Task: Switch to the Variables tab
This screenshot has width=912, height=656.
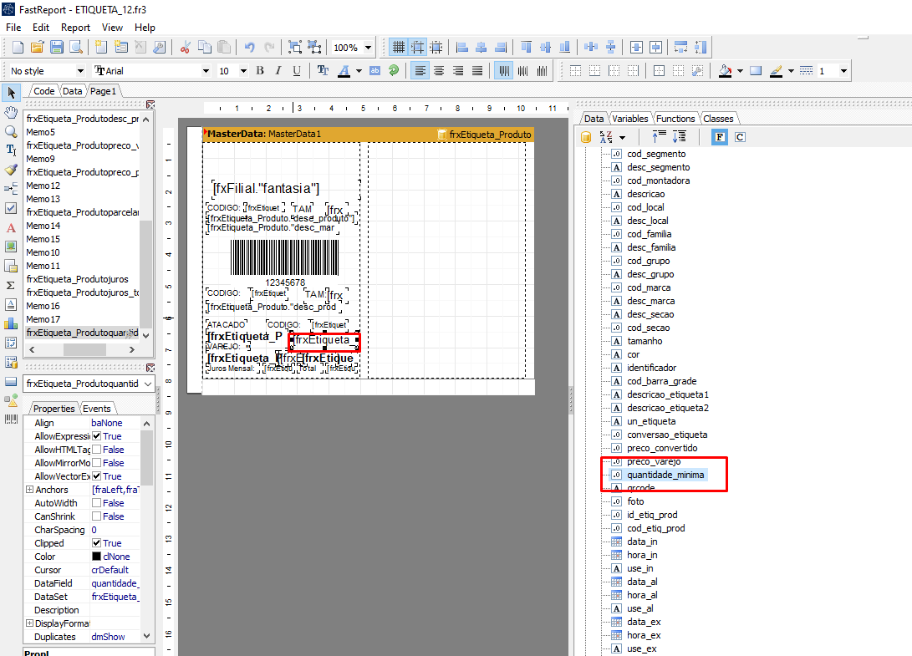Action: pos(629,119)
